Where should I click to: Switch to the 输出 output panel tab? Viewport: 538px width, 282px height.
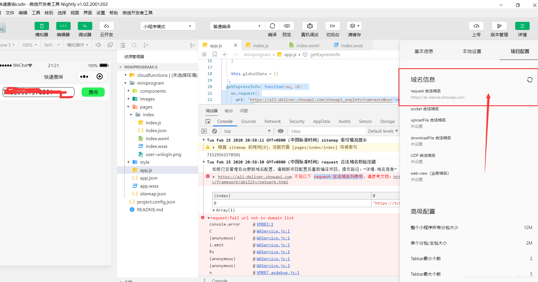[x=229, y=111]
